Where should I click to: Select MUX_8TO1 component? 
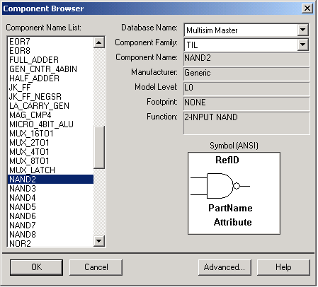click(50, 161)
